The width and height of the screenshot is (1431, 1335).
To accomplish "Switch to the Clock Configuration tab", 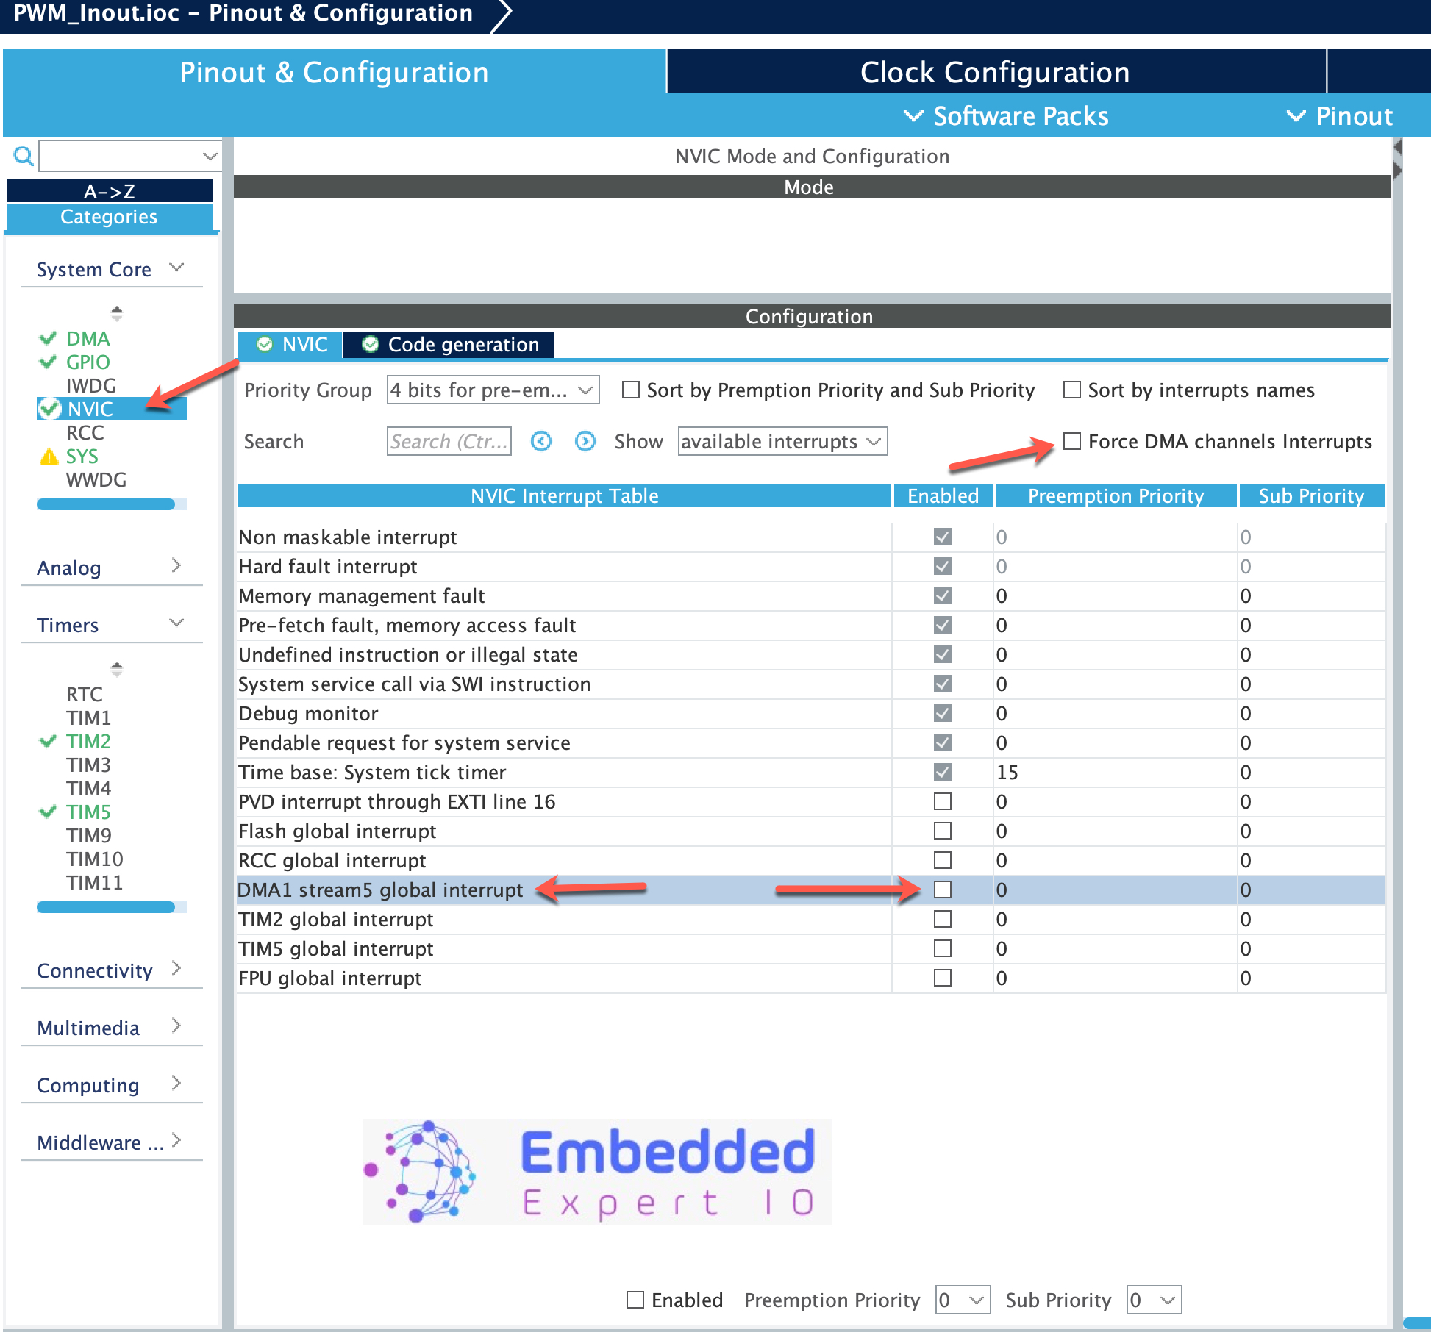I will pyautogui.click(x=994, y=71).
